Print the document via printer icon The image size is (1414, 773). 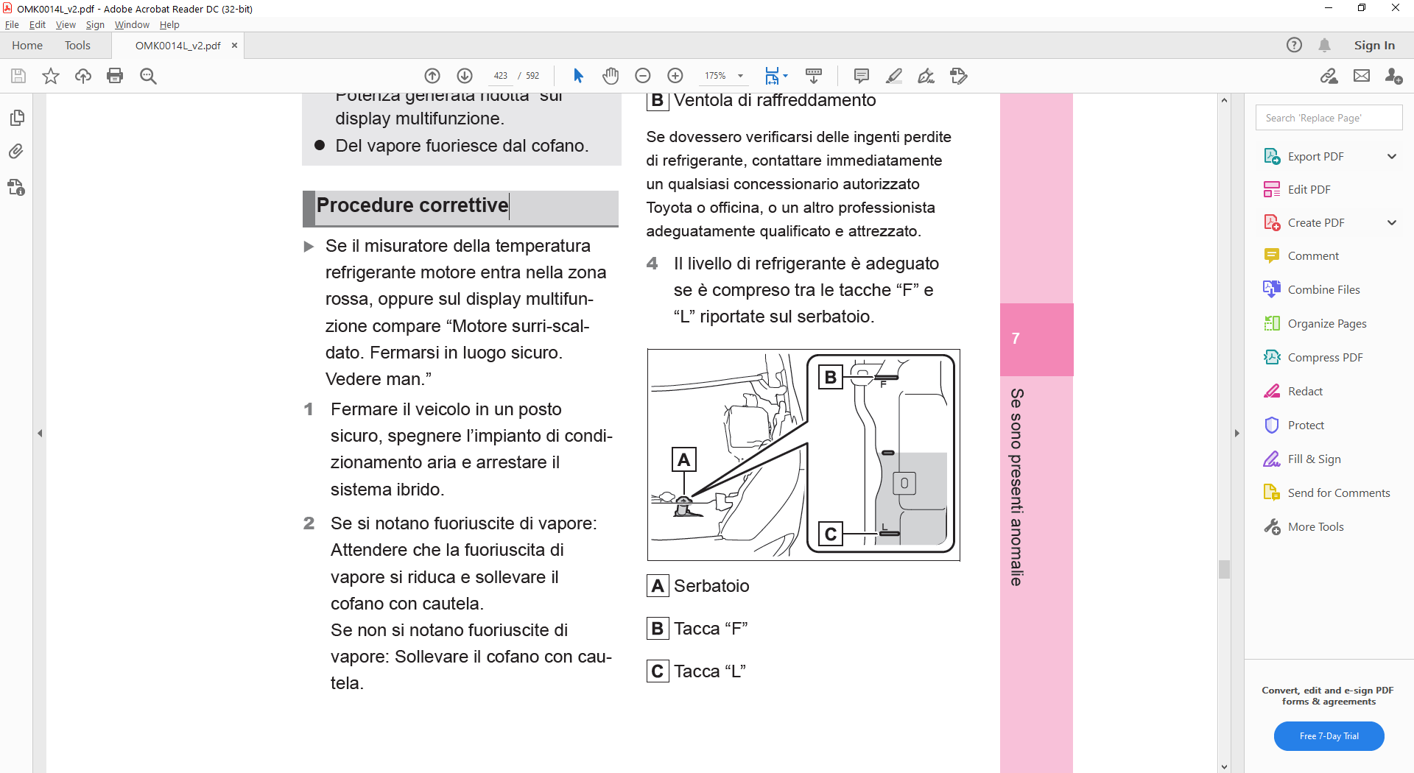(x=115, y=76)
